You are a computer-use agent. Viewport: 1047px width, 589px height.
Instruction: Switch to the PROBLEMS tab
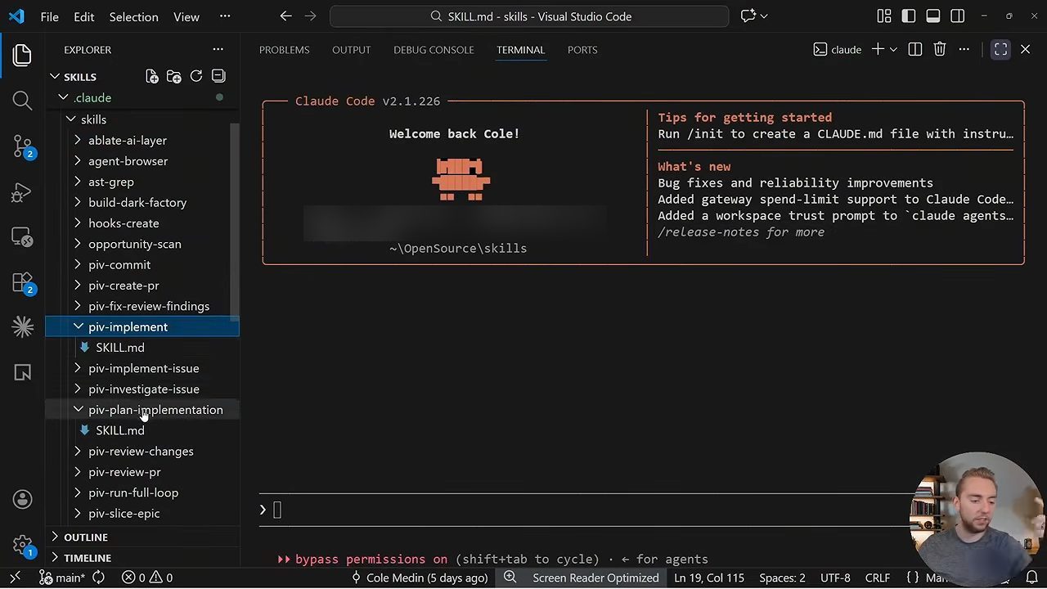284,50
